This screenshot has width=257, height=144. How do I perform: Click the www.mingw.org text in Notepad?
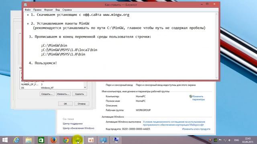[x=116, y=15]
